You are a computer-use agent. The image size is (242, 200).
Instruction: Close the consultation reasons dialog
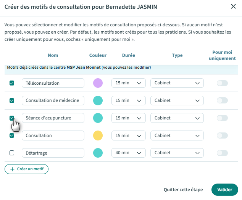233,6
